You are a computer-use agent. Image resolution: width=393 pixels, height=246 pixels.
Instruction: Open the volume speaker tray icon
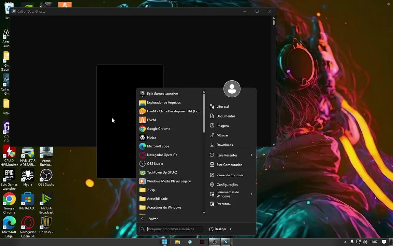(365, 242)
